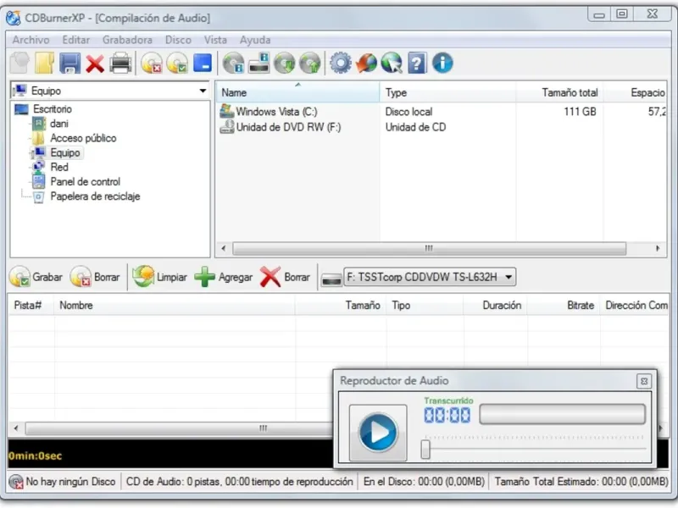The image size is (678, 508).
Task: Sort by the Name column header
Action: click(x=297, y=92)
